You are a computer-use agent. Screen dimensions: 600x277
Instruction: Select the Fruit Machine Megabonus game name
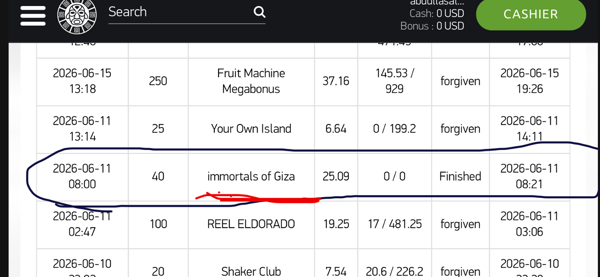click(x=251, y=81)
